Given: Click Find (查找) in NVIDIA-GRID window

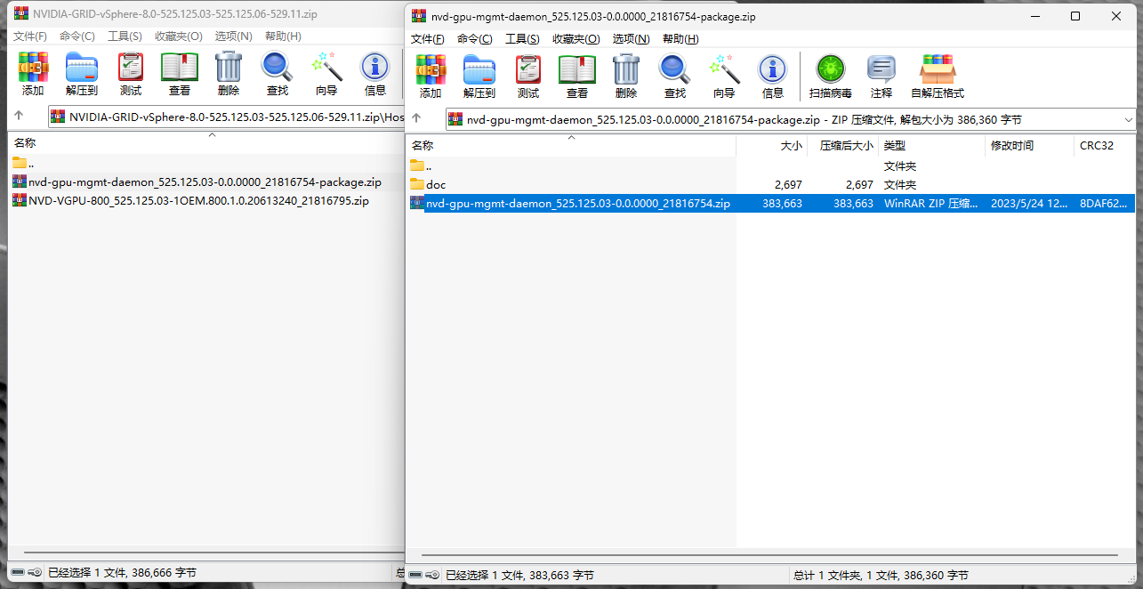Looking at the screenshot, I should pos(278,73).
